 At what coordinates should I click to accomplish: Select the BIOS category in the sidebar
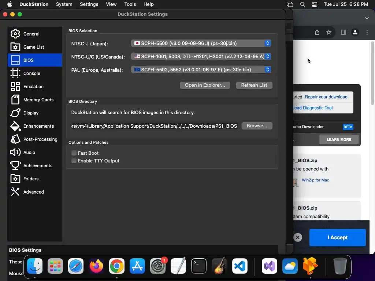35,60
